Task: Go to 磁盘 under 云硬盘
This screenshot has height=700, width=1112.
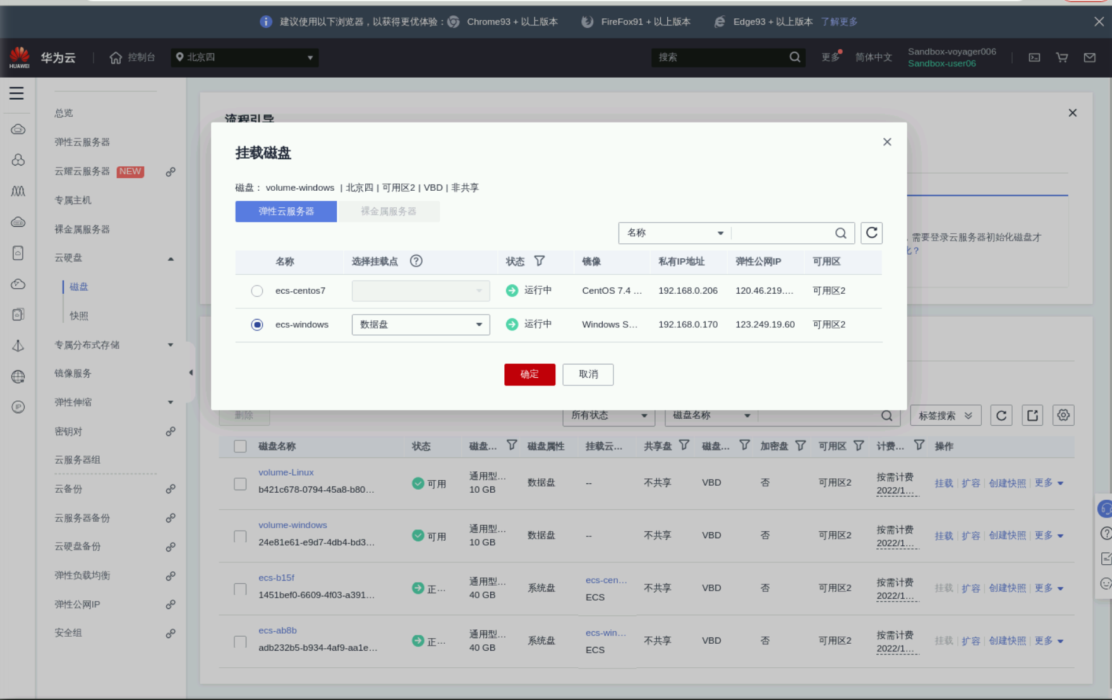Action: tap(79, 287)
